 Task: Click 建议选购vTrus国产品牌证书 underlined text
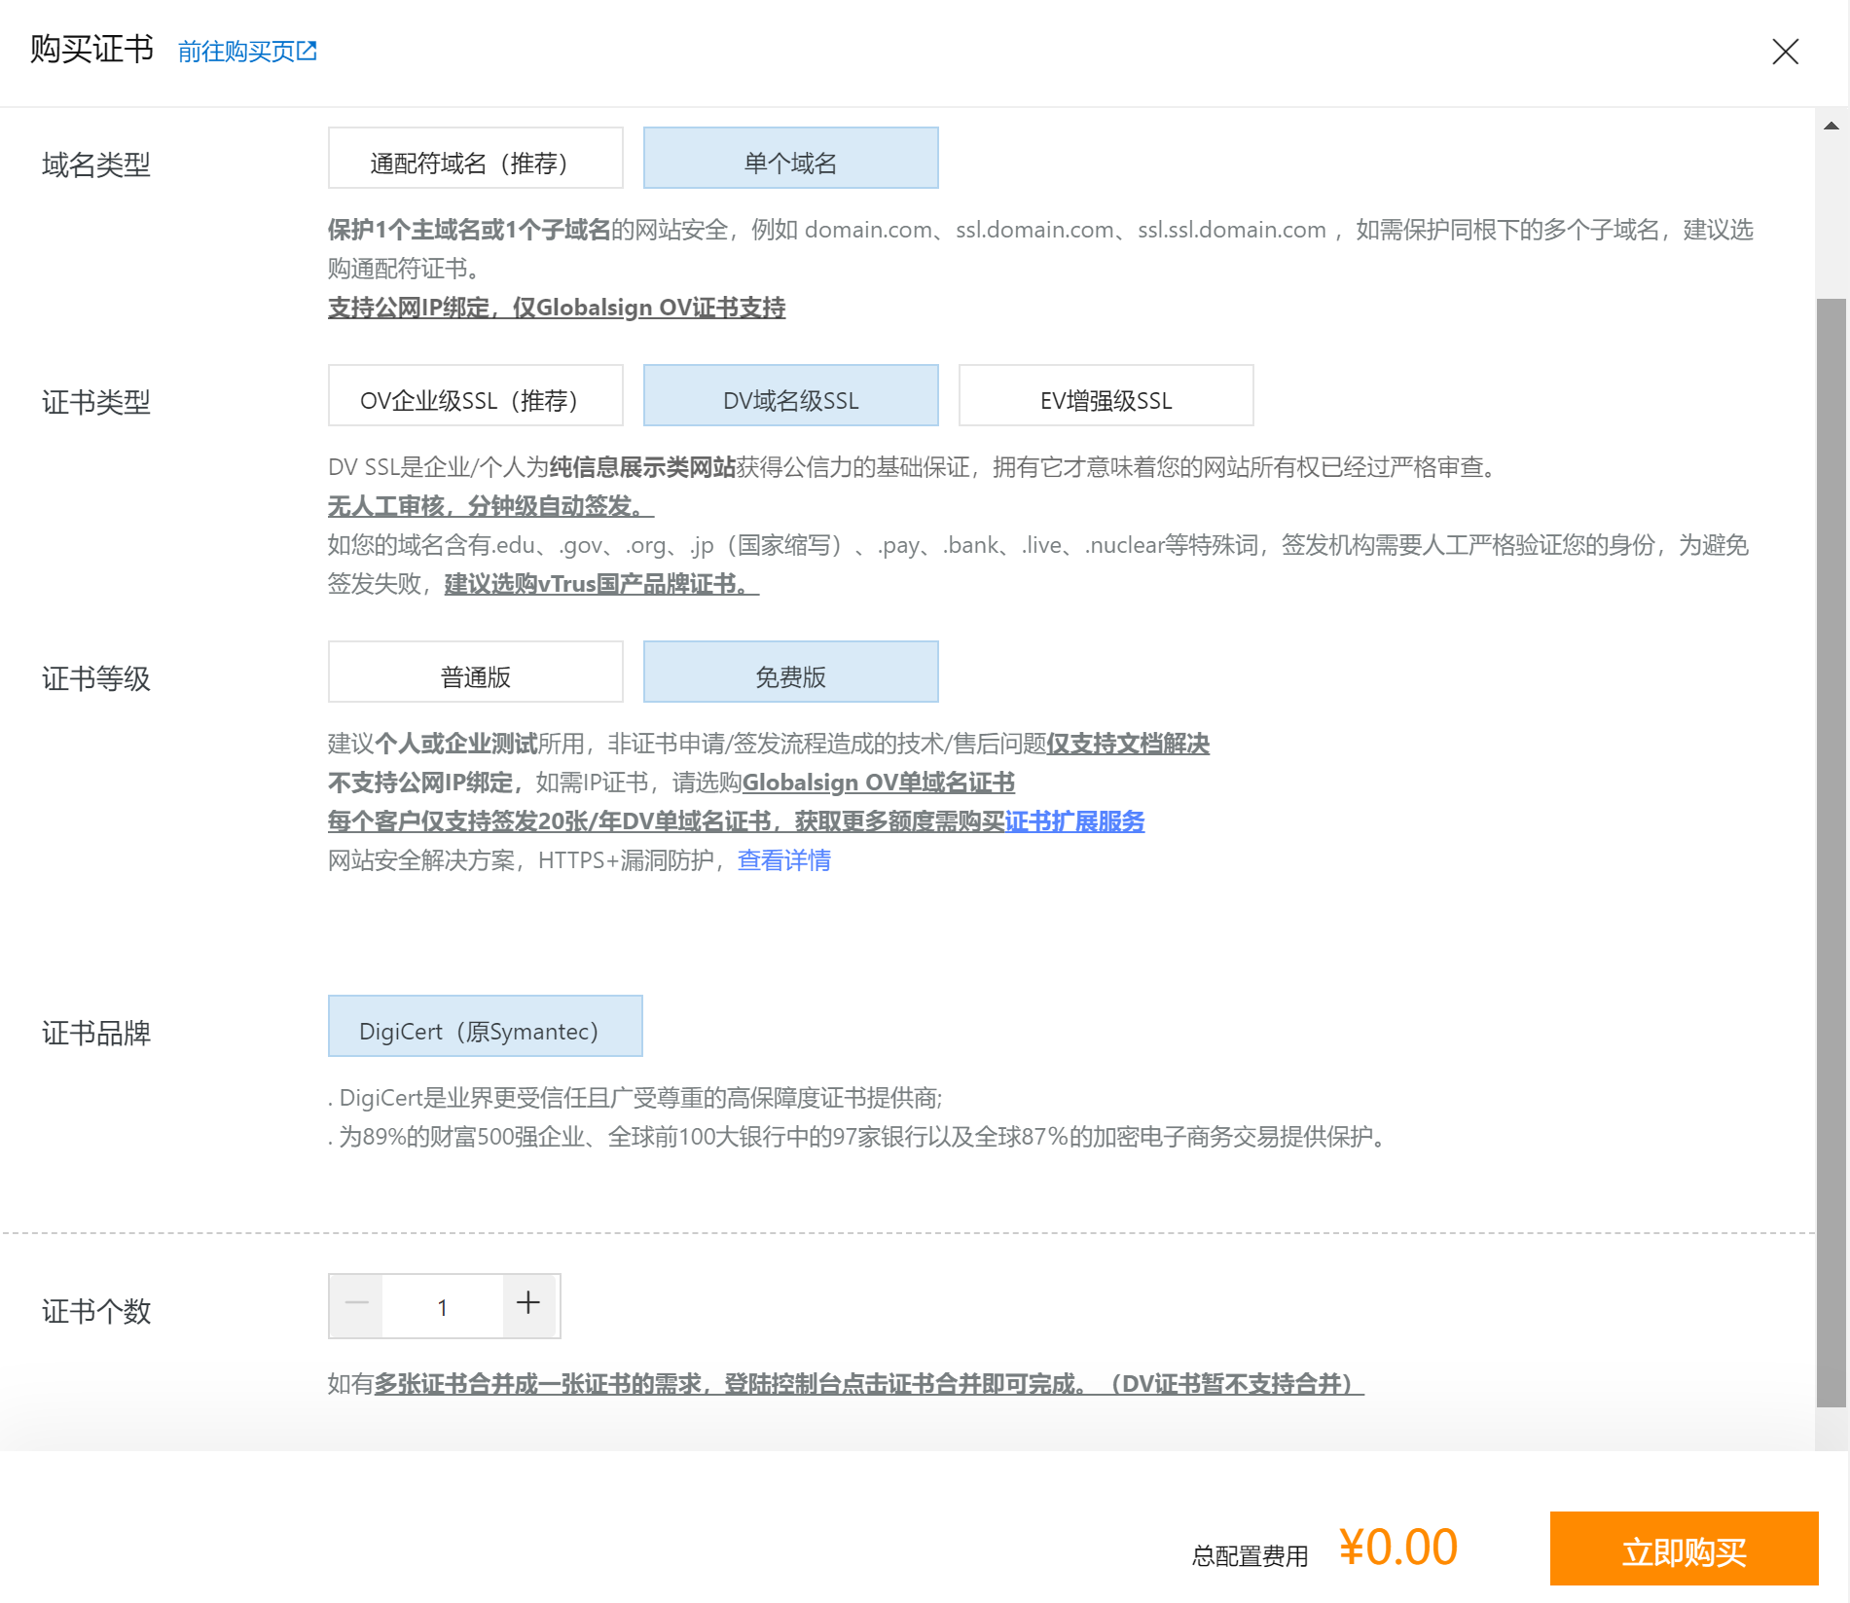[600, 584]
